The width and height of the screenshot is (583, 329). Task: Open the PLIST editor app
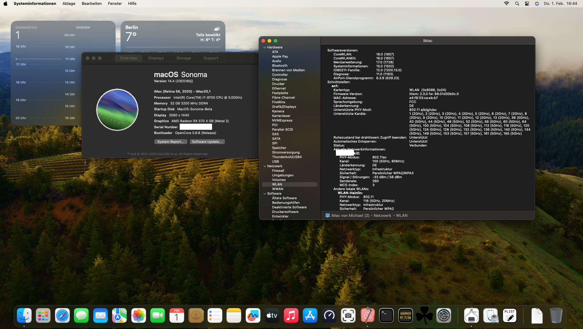point(509,316)
